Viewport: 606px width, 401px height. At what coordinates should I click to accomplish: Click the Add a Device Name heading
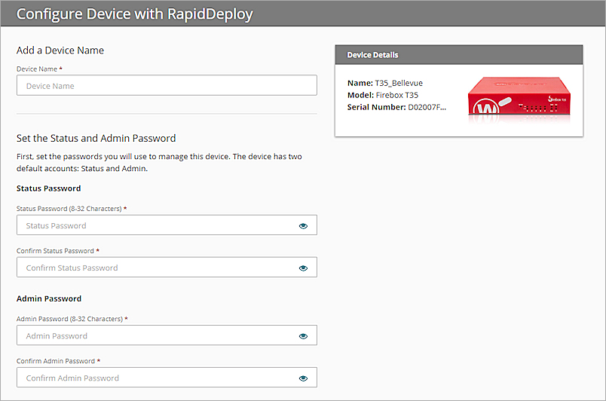coord(60,51)
